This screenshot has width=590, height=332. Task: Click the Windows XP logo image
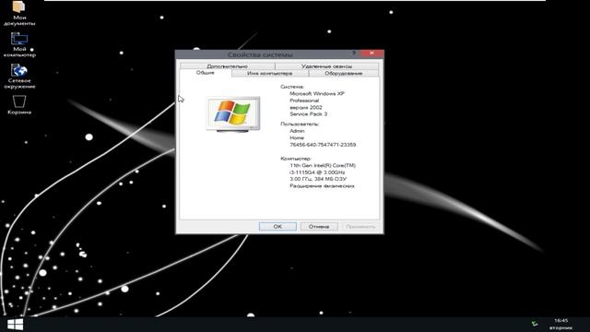click(233, 114)
